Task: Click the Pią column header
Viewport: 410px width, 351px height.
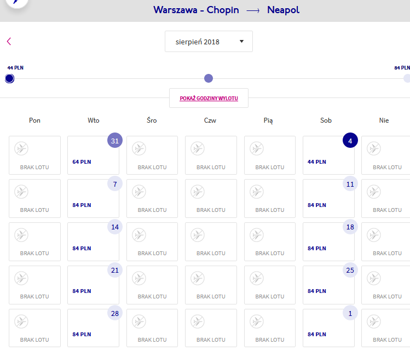Action: tap(268, 120)
